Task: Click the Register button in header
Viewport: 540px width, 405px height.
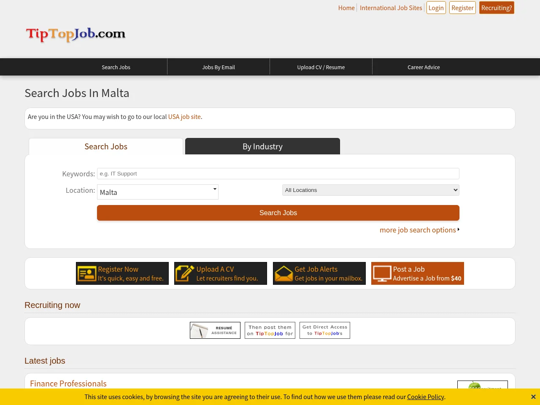Action: point(462,8)
